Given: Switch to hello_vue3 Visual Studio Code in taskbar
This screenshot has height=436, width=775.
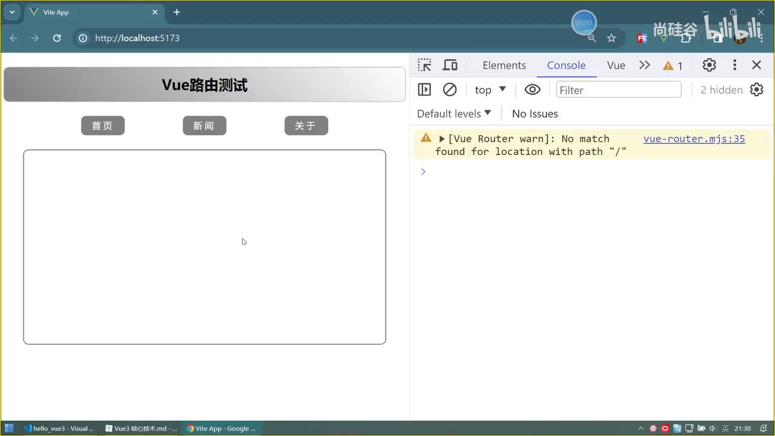Looking at the screenshot, I should click(59, 428).
